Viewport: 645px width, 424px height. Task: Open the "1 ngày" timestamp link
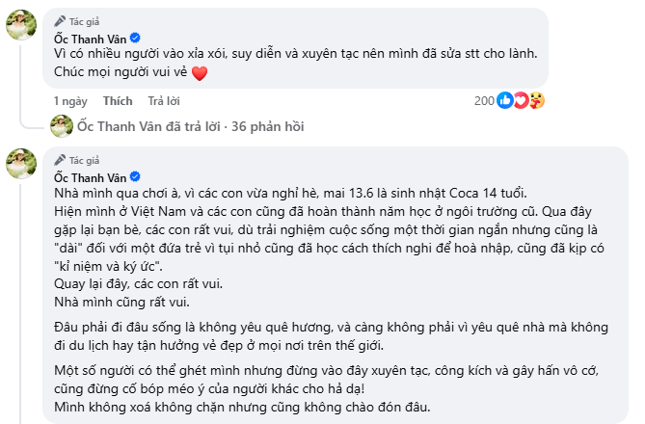[x=70, y=100]
